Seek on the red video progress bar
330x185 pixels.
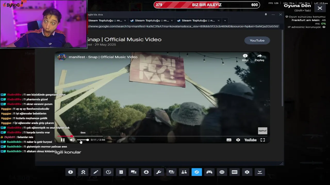[162, 136]
